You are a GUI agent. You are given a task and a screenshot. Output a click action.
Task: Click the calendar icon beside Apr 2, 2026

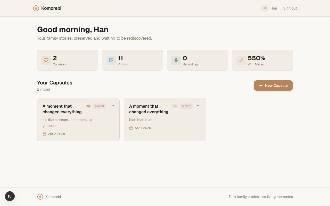[x=44, y=134]
